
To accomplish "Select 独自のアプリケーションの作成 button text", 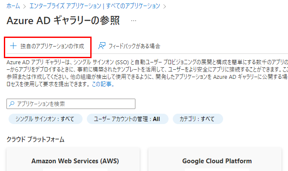I will coord(52,46).
